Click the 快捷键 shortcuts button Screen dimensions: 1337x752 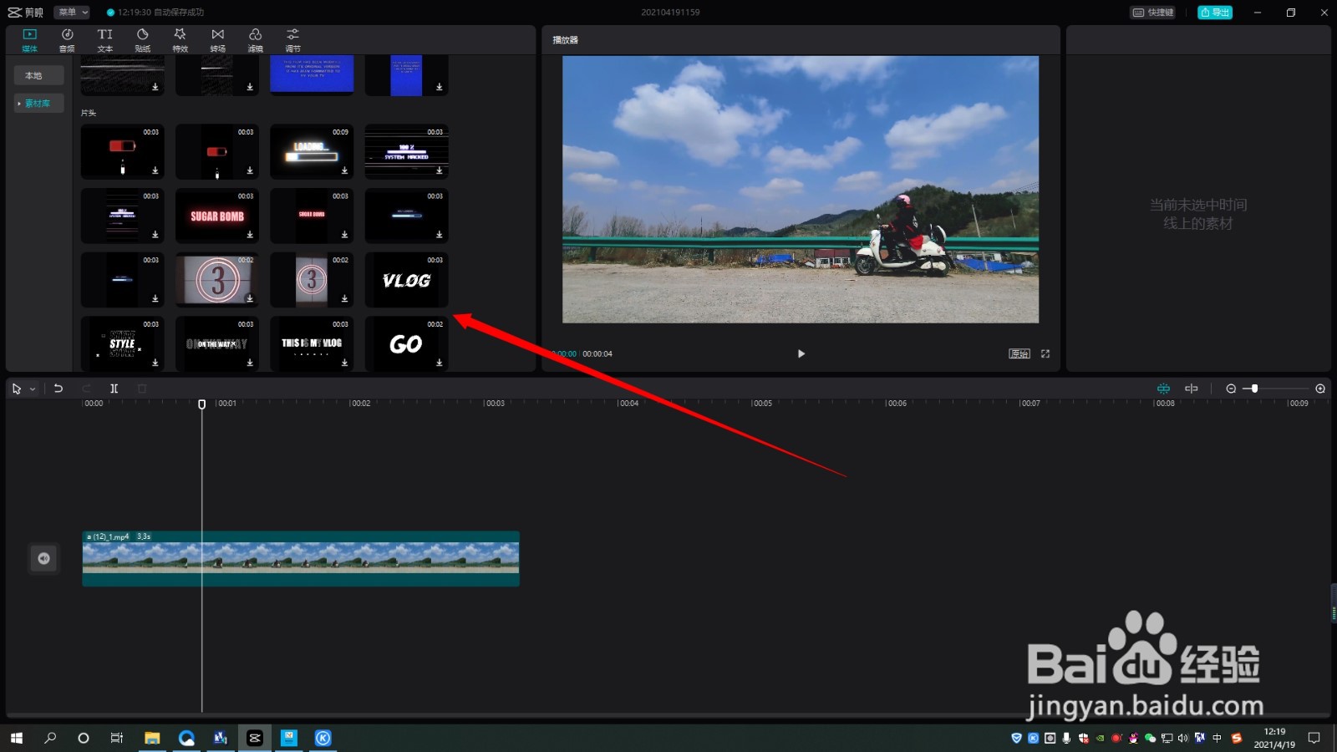(1152, 13)
